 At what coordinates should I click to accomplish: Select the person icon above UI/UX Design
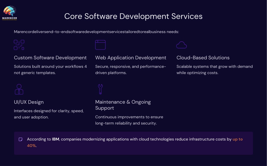pyautogui.click(x=19, y=89)
